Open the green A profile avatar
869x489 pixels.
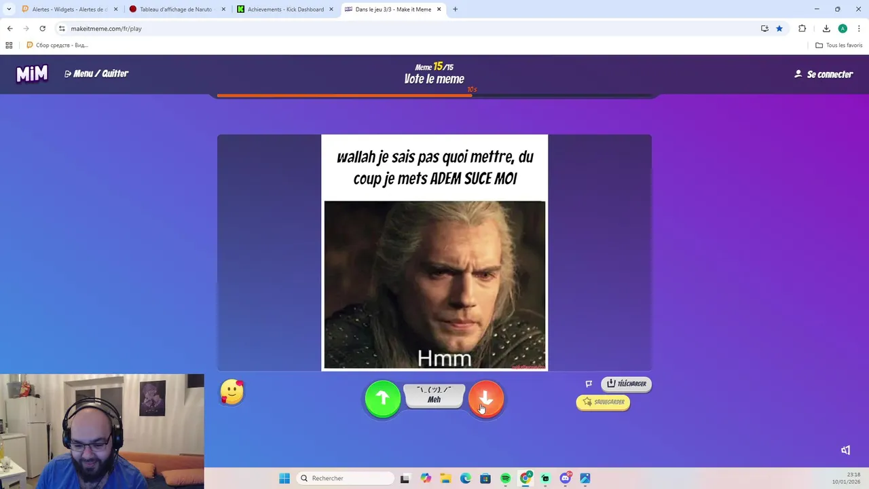(x=843, y=29)
